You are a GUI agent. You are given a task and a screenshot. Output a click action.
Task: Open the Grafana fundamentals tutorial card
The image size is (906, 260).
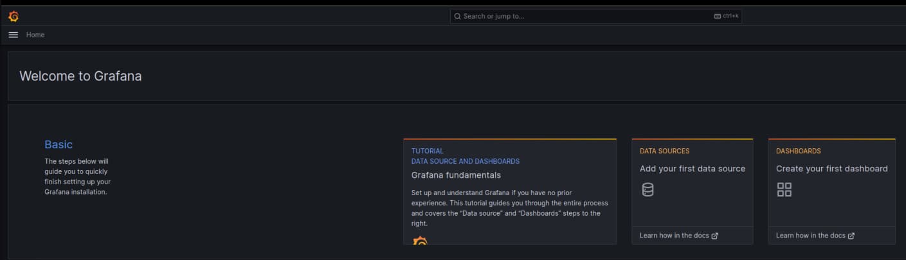tap(510, 191)
